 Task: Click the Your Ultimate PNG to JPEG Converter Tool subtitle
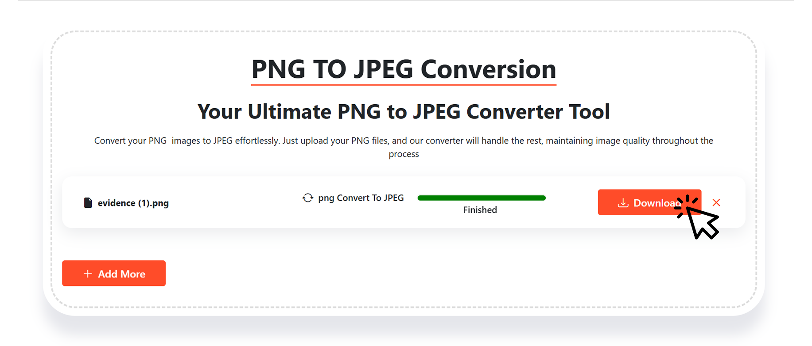[404, 111]
